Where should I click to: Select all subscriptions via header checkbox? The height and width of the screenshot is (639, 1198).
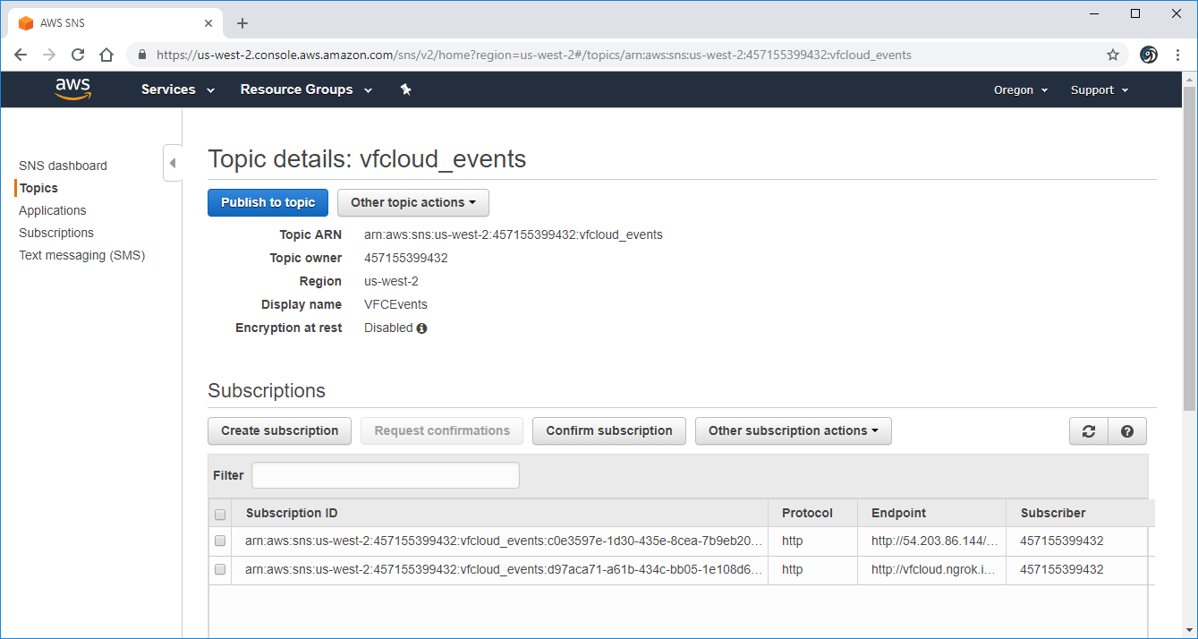[x=220, y=515]
